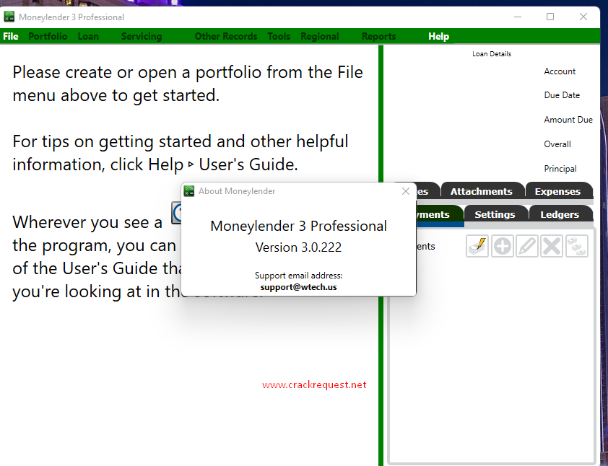This screenshot has height=466, width=608.
Task: Click the Moneylender 3 Professional dialog heading
Action: pyautogui.click(x=298, y=226)
